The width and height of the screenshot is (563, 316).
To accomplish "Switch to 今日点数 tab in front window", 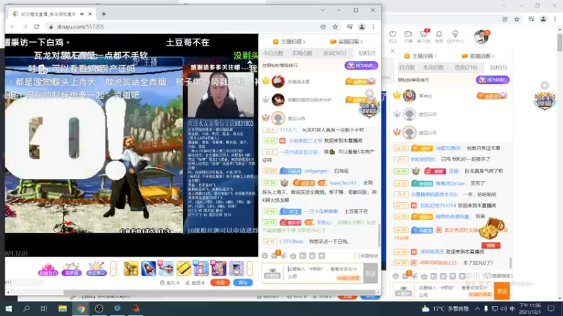I will pyautogui.click(x=273, y=53).
